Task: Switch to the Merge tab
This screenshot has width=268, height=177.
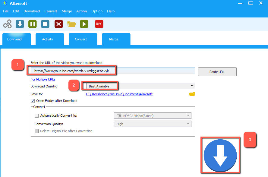Action: pos(116,39)
